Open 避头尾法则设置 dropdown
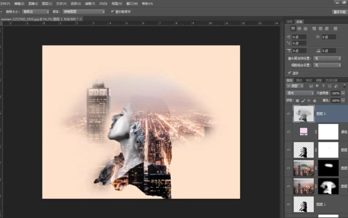This screenshot has height=218, width=348. (x=327, y=58)
